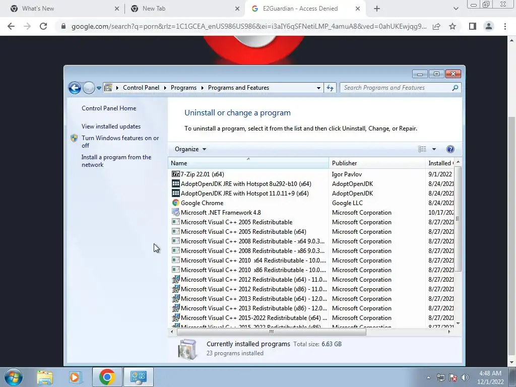Expand the address bar history dropdown

318,88
